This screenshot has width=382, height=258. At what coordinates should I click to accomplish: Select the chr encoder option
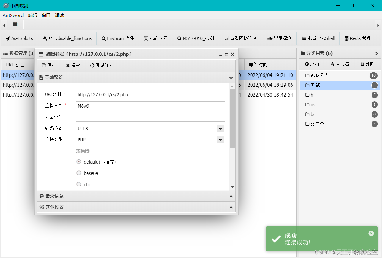click(x=79, y=184)
